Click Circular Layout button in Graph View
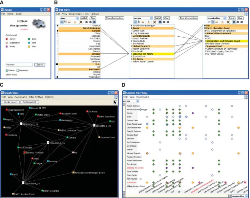 click(x=11, y=102)
